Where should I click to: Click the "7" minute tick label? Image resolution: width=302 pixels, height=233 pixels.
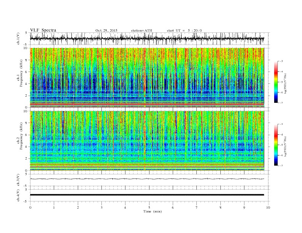(197, 207)
